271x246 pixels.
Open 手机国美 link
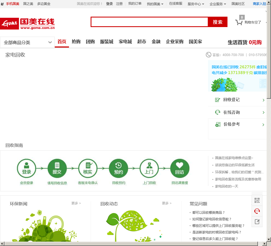(13, 4)
